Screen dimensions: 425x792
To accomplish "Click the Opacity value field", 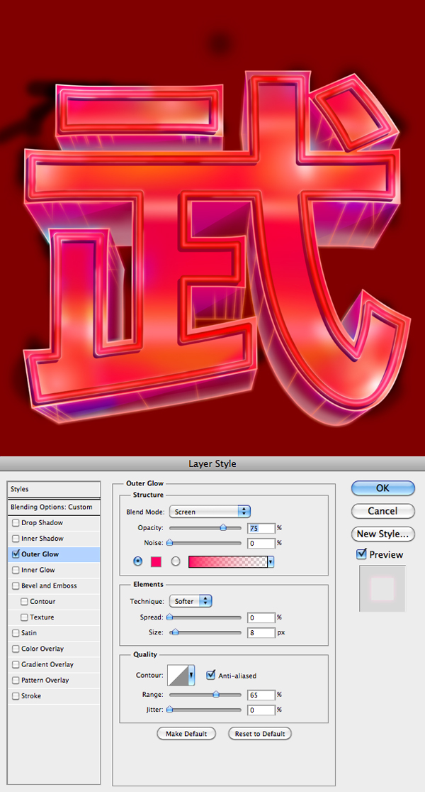I will [261, 528].
